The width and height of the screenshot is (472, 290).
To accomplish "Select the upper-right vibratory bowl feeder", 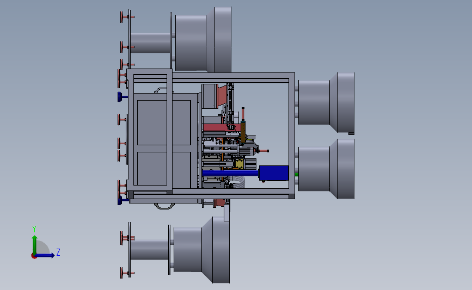I will click(x=326, y=102).
